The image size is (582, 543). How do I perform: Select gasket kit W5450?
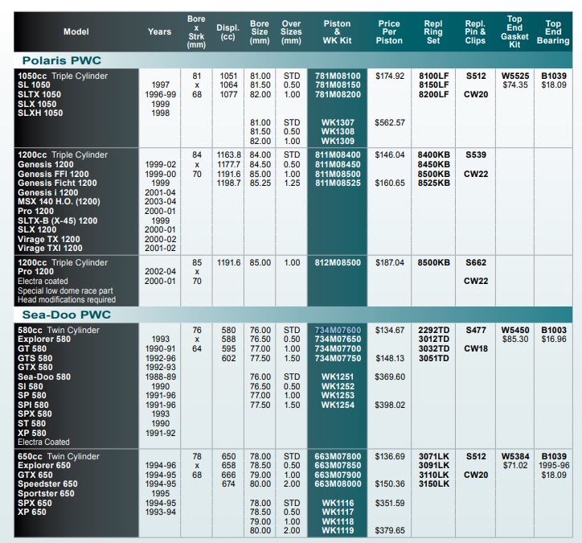515,330
